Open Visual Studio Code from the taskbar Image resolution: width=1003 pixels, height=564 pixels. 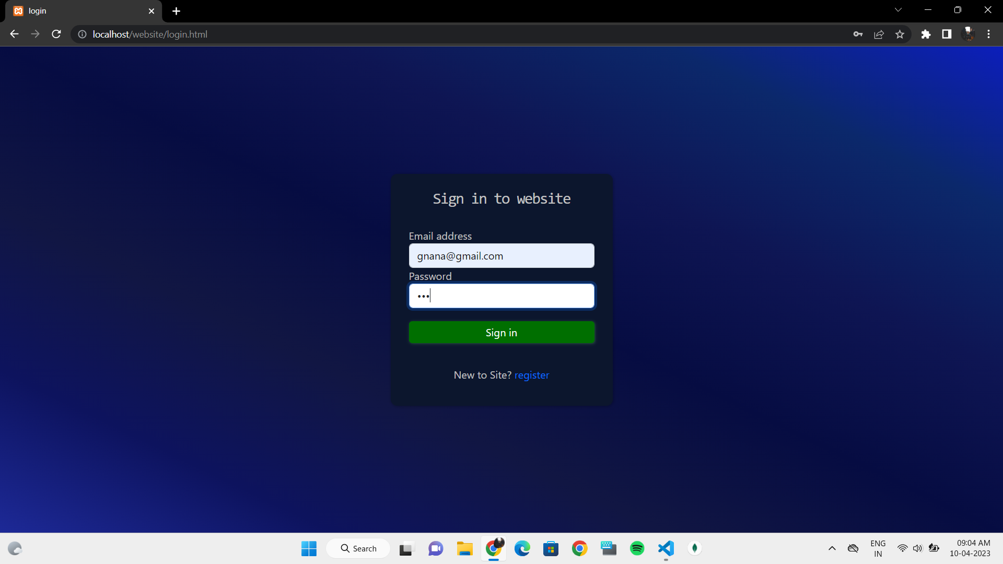666,548
